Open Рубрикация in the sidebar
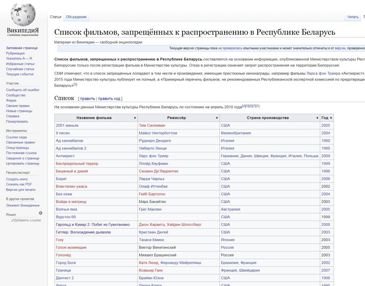The height and width of the screenshot is (286, 365). click(15, 53)
